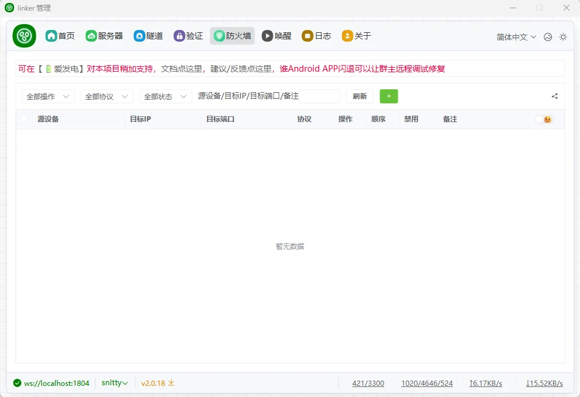580x397 pixels.
Task: Click the purple lock icon beside 验证
Action: (179, 36)
